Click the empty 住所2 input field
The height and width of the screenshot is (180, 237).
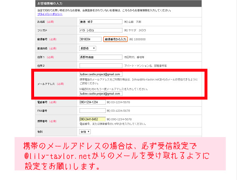coord(101,66)
